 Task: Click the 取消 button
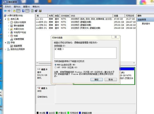[x=111, y=80]
